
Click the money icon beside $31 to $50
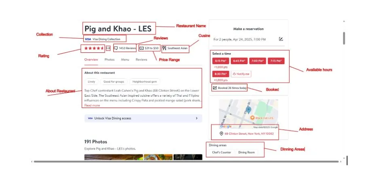pyautogui.click(x=142, y=48)
